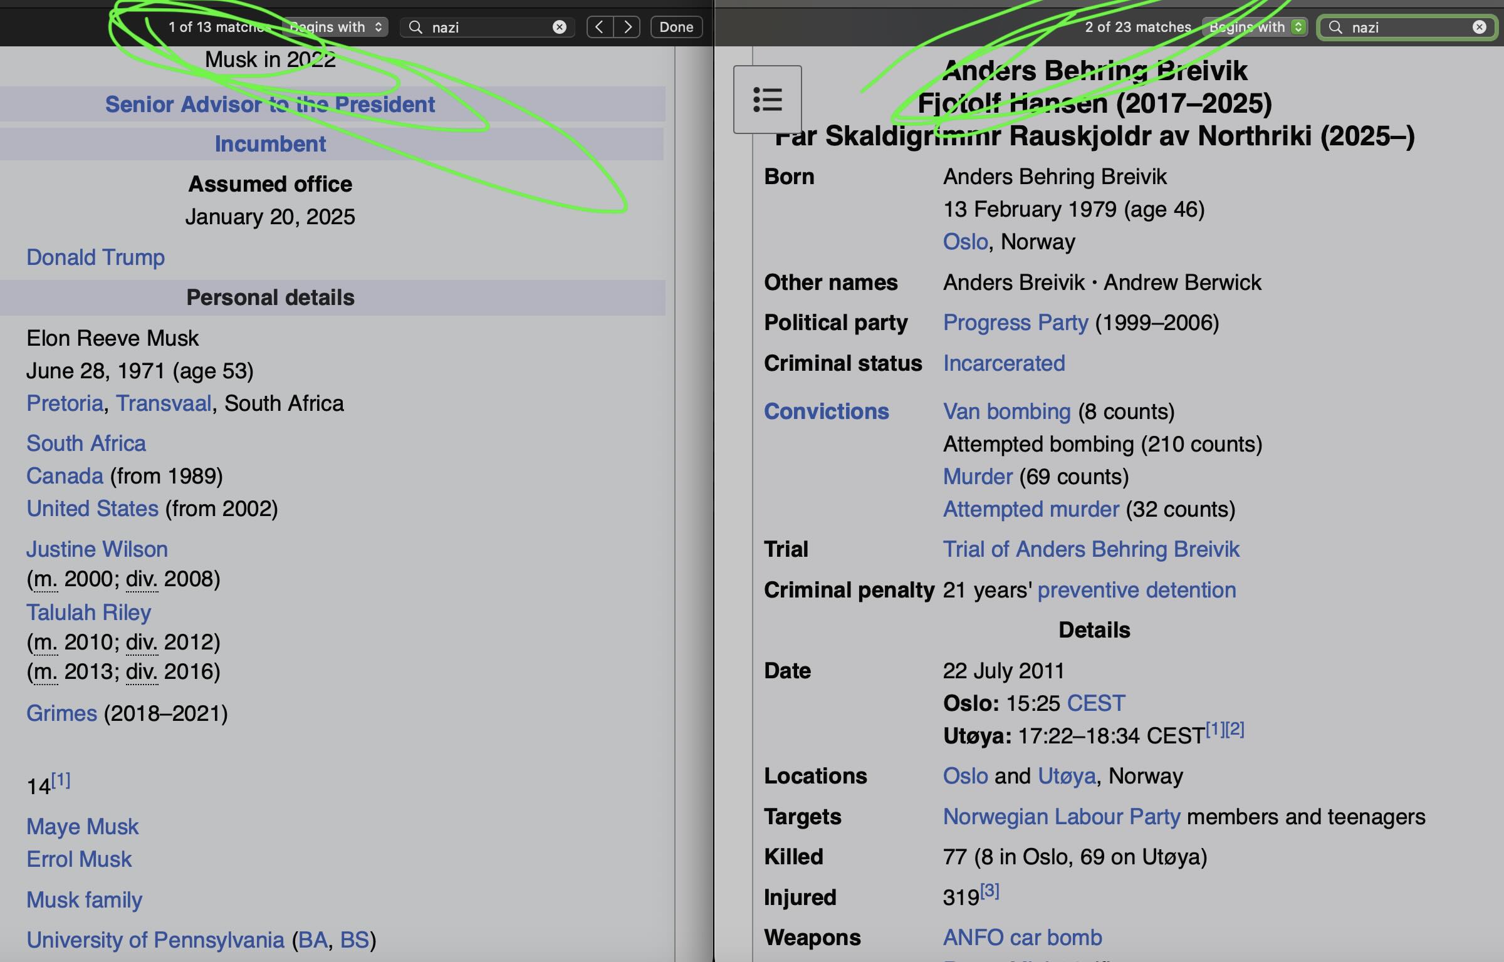Click Done in the left find bar
Viewport: 1504px width, 962px height.
[x=676, y=27]
